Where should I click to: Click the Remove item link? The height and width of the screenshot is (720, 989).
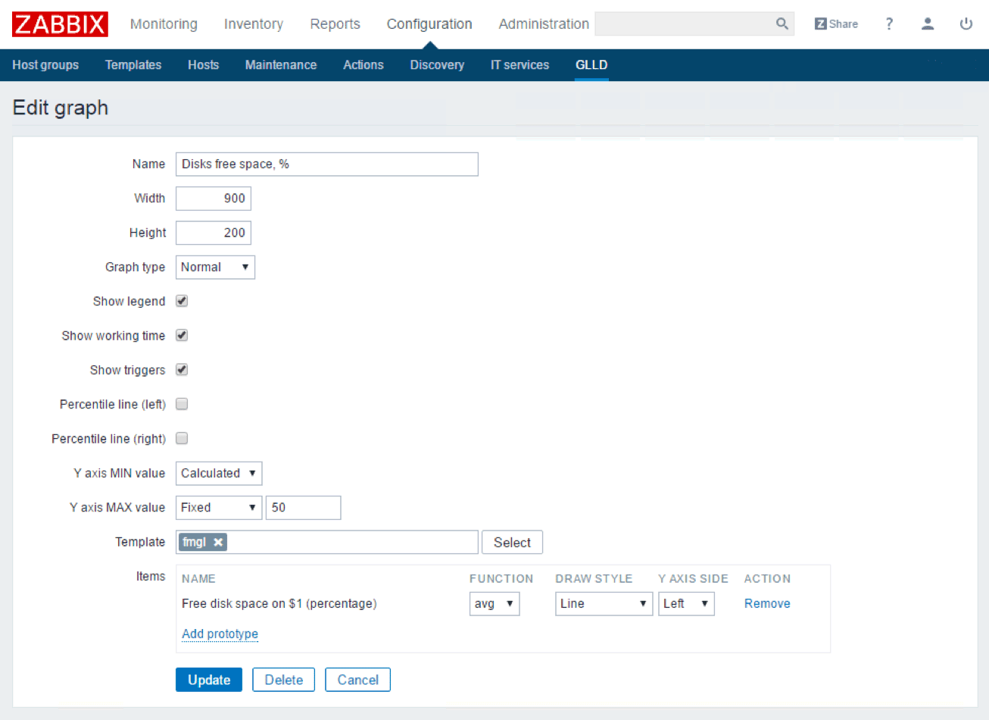tap(767, 603)
